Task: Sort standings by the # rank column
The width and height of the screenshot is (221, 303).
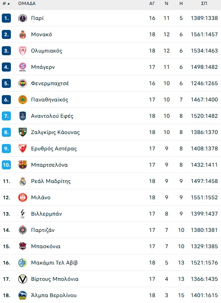Action: (6, 4)
